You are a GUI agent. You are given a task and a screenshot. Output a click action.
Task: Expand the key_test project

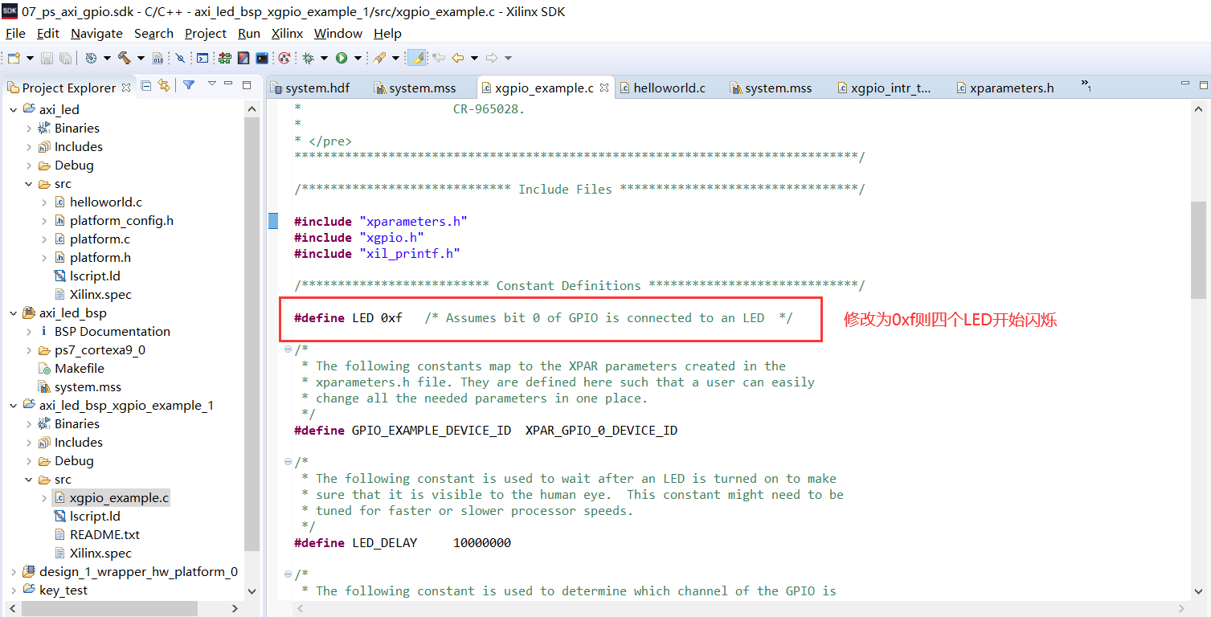tap(13, 590)
